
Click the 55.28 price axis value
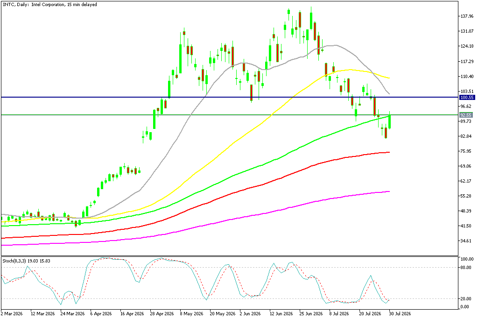(466, 196)
